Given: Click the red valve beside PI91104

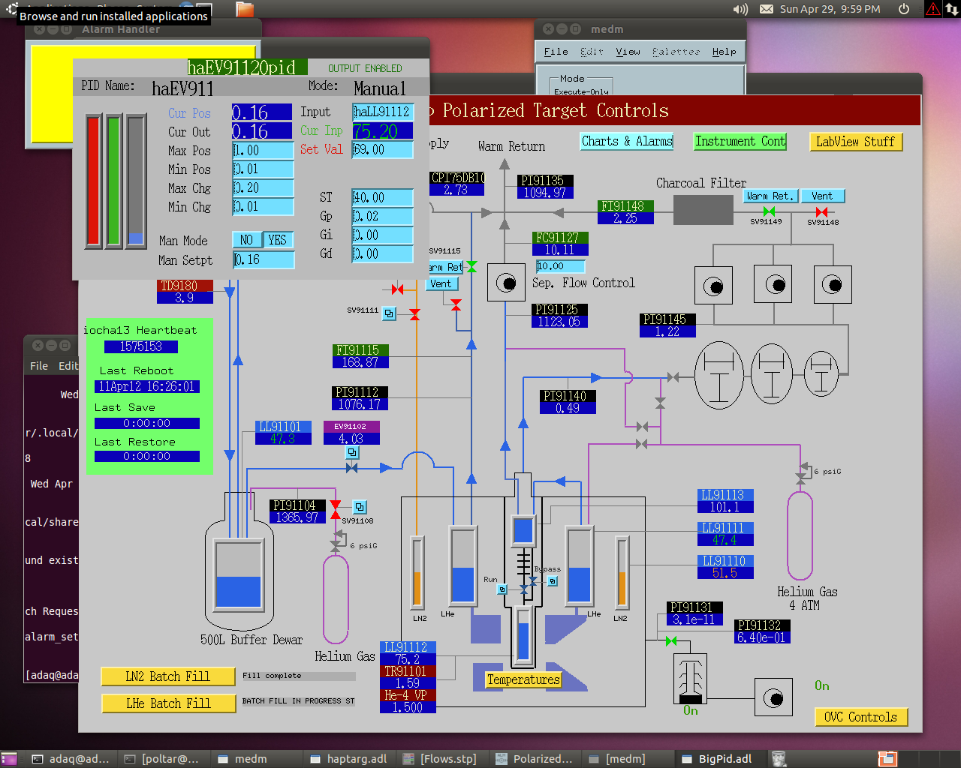Looking at the screenshot, I should click(336, 508).
